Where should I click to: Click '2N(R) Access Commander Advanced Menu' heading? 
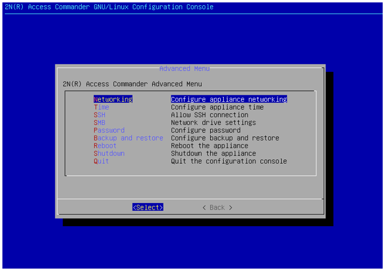(x=133, y=84)
